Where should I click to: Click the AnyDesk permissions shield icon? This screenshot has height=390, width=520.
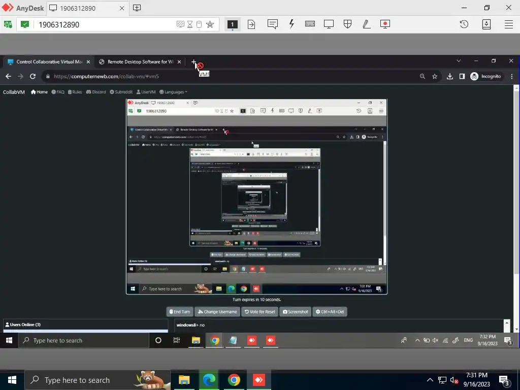pos(347,24)
